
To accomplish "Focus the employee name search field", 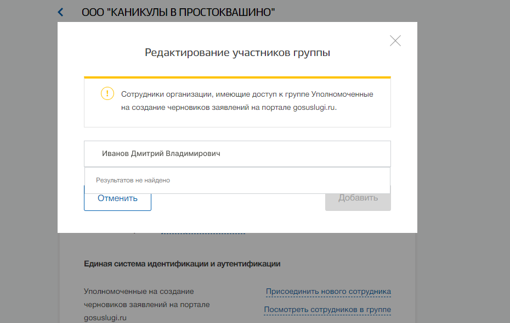I will tap(237, 153).
